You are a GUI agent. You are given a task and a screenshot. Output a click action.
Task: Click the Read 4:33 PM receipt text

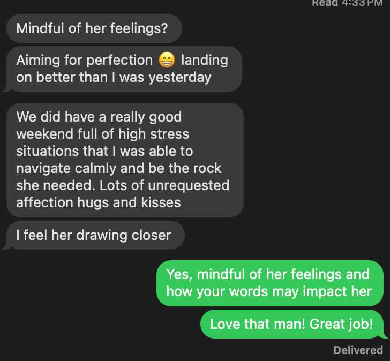[347, 3]
